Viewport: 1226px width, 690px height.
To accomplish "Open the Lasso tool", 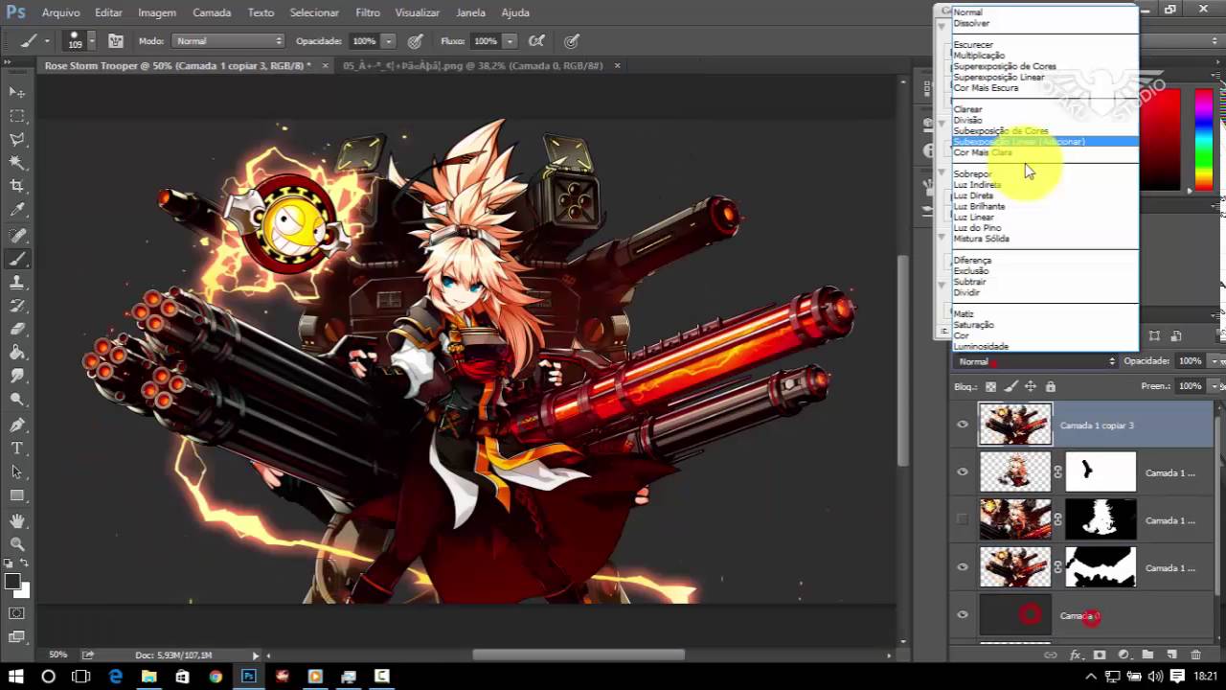I will (17, 139).
